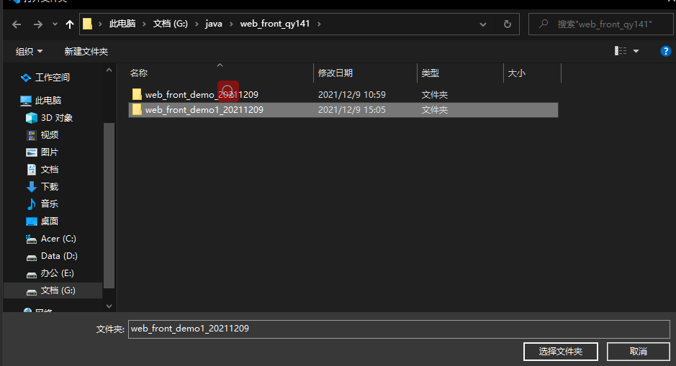Click in the 文件夹 name field
The image size is (676, 366).
click(x=399, y=329)
